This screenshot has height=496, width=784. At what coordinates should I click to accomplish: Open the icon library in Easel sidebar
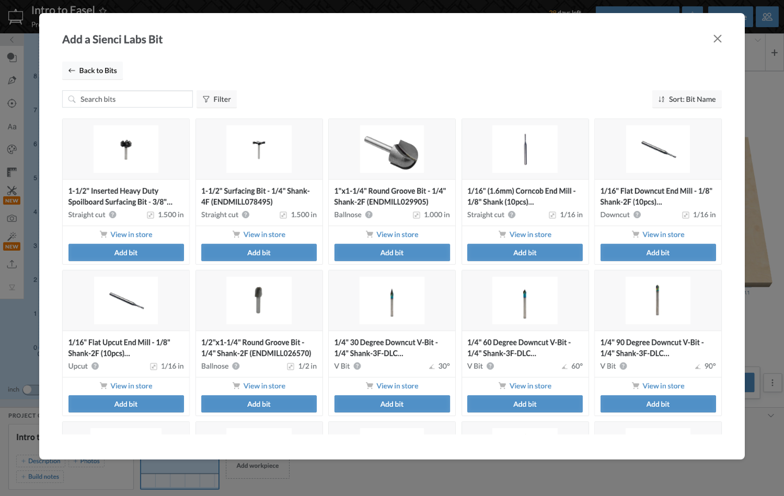point(12,149)
